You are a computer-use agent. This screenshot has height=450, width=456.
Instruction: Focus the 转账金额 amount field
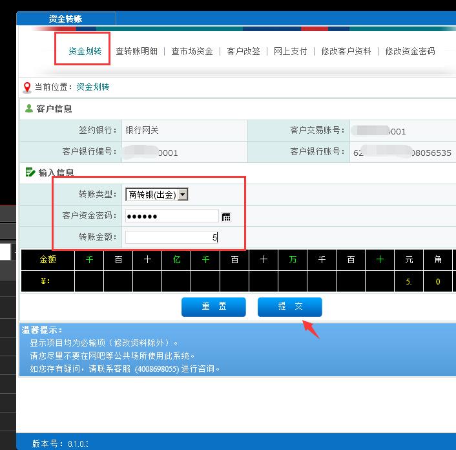click(172, 237)
